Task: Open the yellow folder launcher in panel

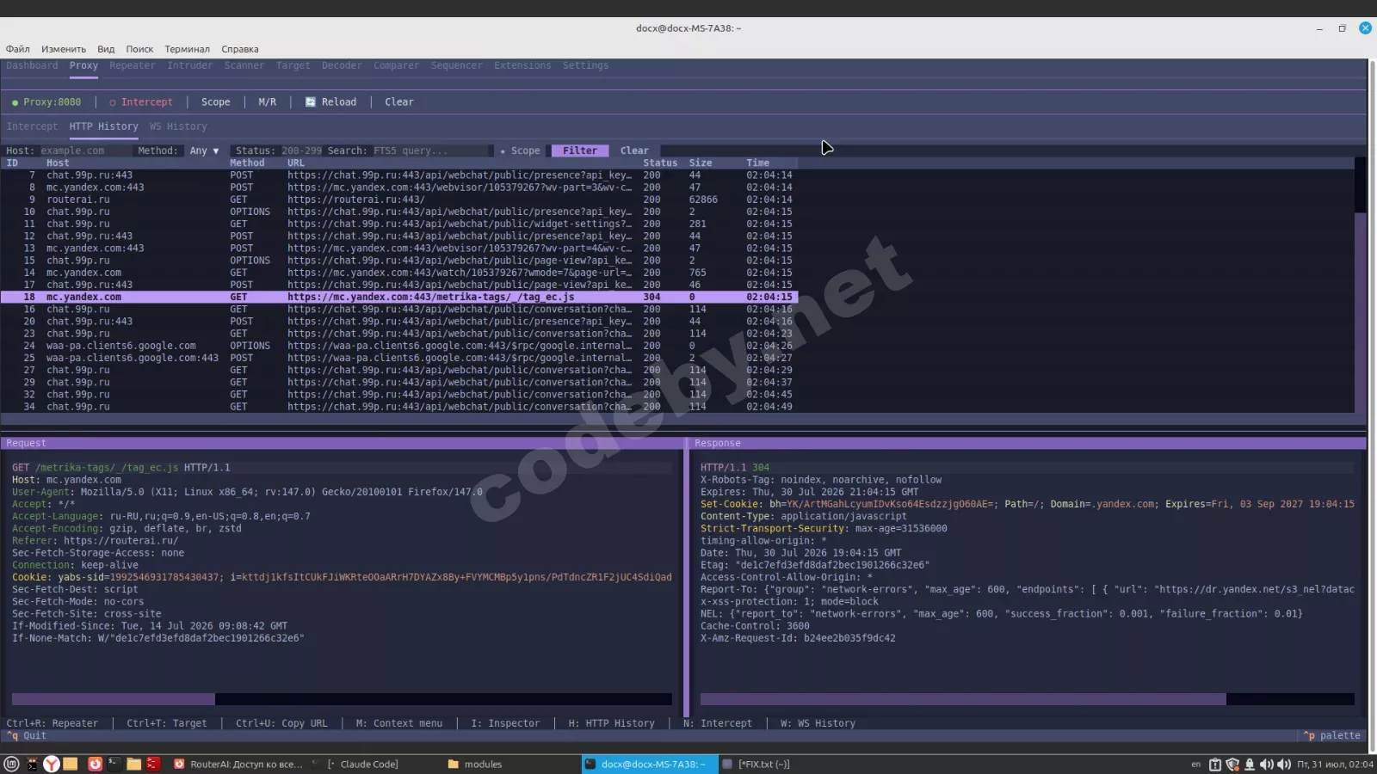Action: 71,764
